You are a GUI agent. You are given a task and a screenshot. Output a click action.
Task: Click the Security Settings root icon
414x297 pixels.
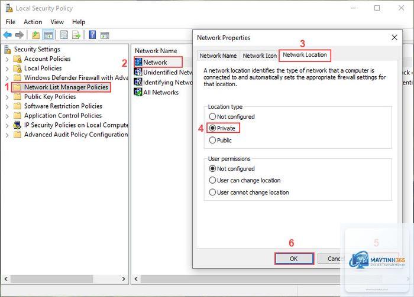pyautogui.click(x=8, y=49)
